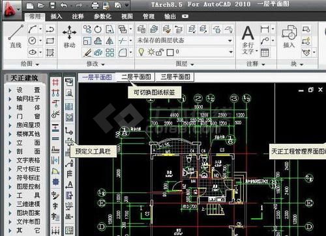
Task: Select the Polyline tool
Action: coord(50,29)
